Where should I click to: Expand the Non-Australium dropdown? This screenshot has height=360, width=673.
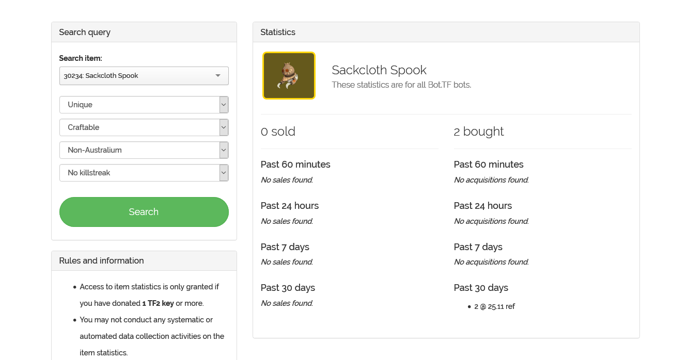coord(144,150)
